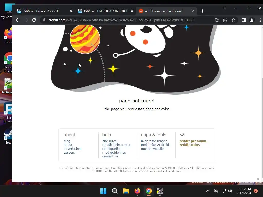The width and height of the screenshot is (263, 197).
Task: Open the notifications badge in taskbar
Action: click(x=256, y=191)
